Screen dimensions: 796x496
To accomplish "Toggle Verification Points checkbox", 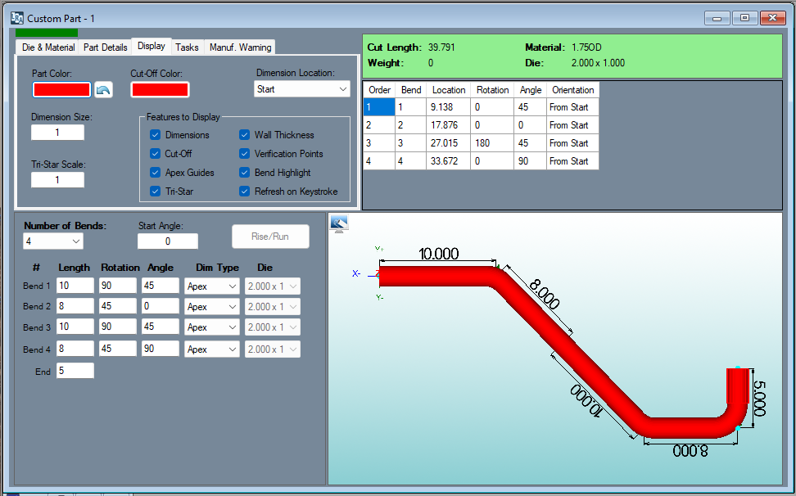I will point(244,154).
